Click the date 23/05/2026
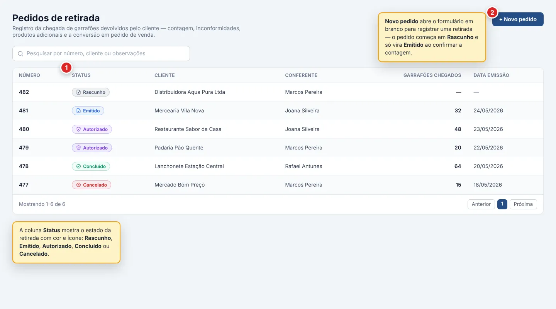The image size is (556, 309). coord(488,129)
